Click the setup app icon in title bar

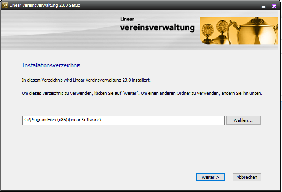click(5, 5)
